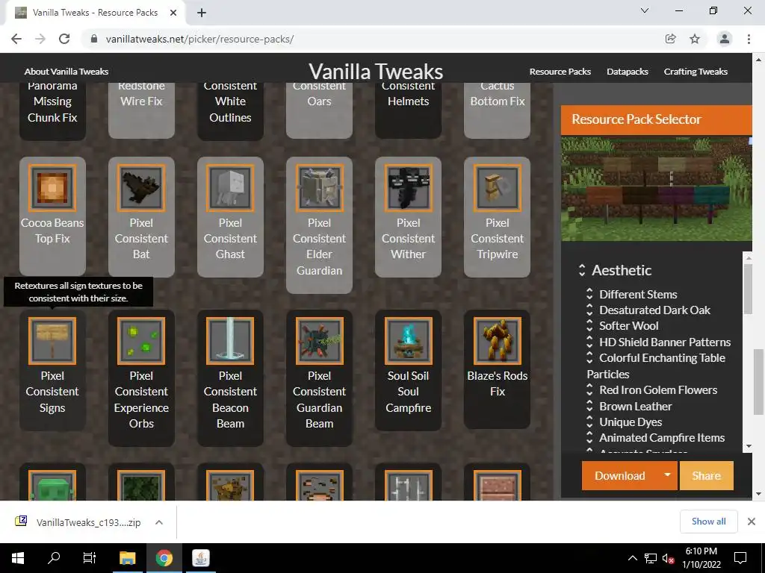Image resolution: width=765 pixels, height=573 pixels.
Task: Select the Pixel Consistent Elder Guardian icon
Action: click(x=319, y=187)
